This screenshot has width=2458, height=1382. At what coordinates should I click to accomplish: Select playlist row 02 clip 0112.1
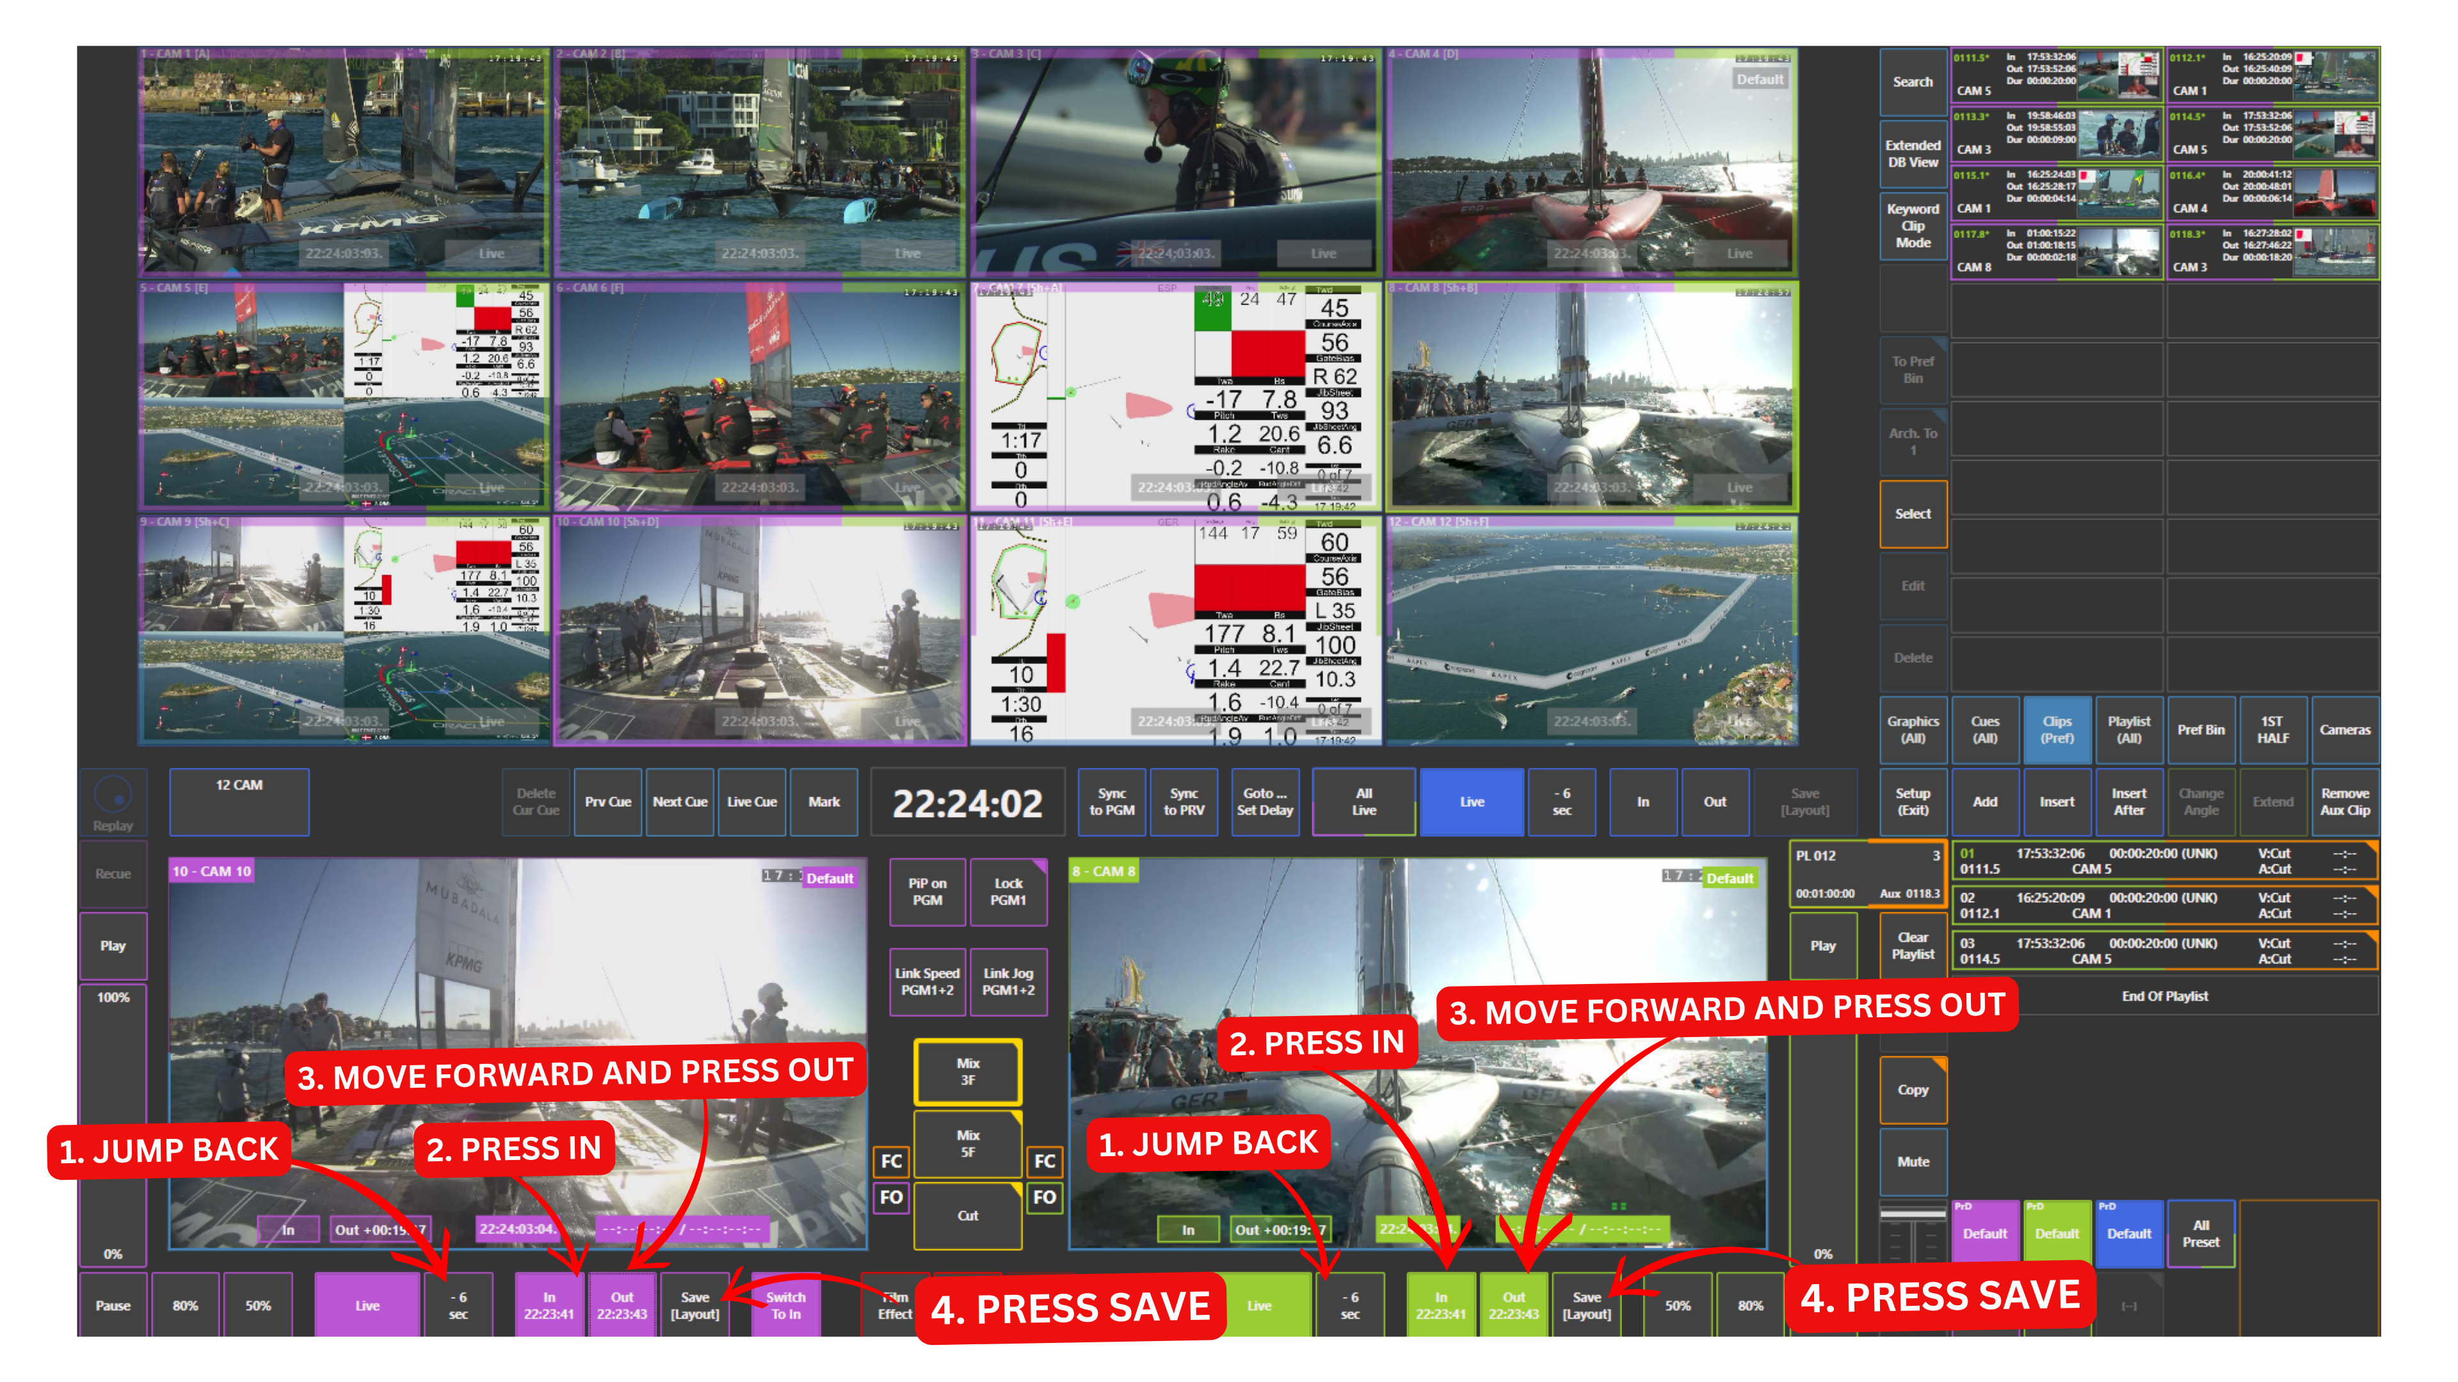click(x=2164, y=905)
